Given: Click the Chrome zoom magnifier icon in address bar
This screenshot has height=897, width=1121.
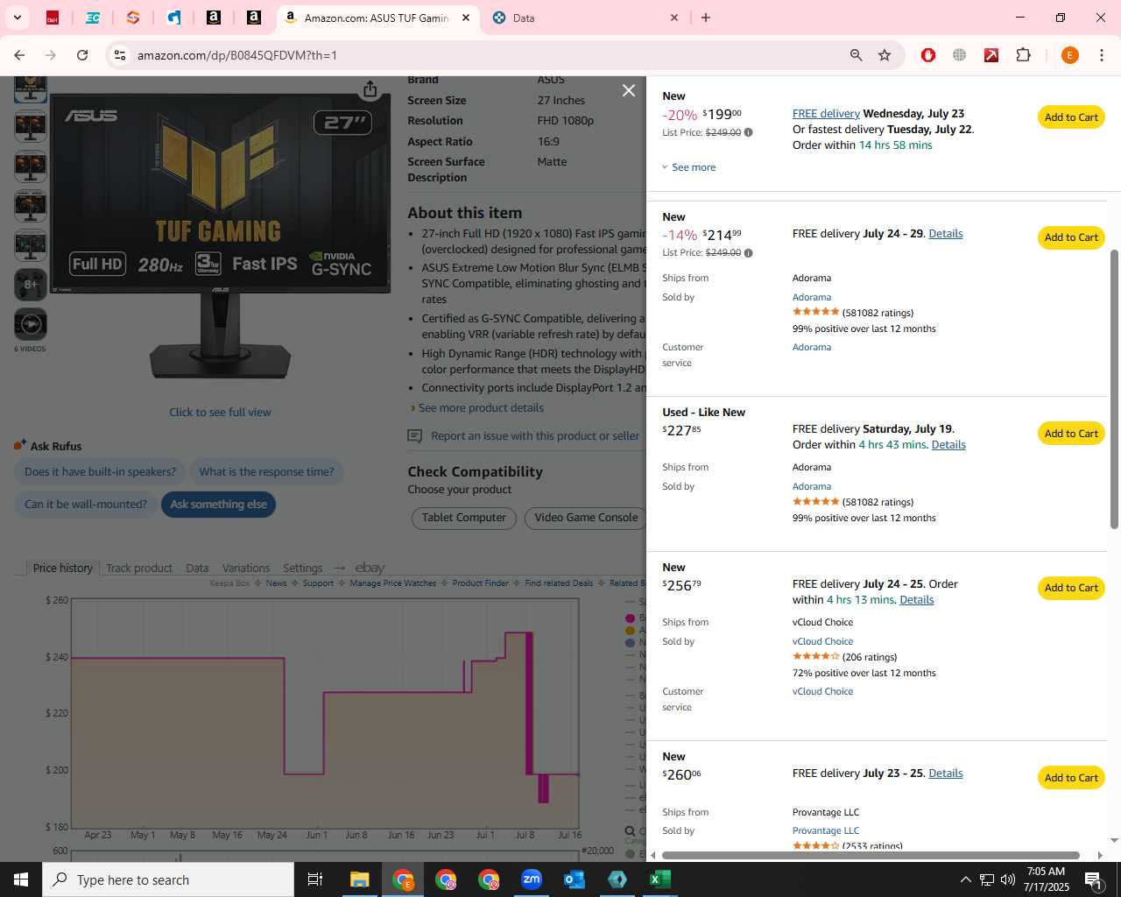Looking at the screenshot, I should coord(856,55).
